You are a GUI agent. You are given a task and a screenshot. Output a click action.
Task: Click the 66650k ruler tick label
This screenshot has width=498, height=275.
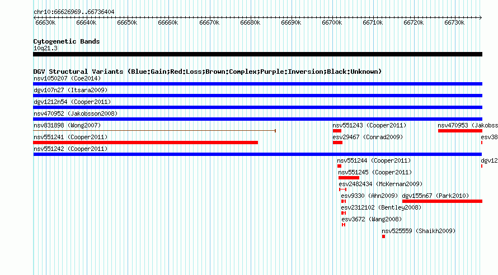pyautogui.click(x=127, y=22)
